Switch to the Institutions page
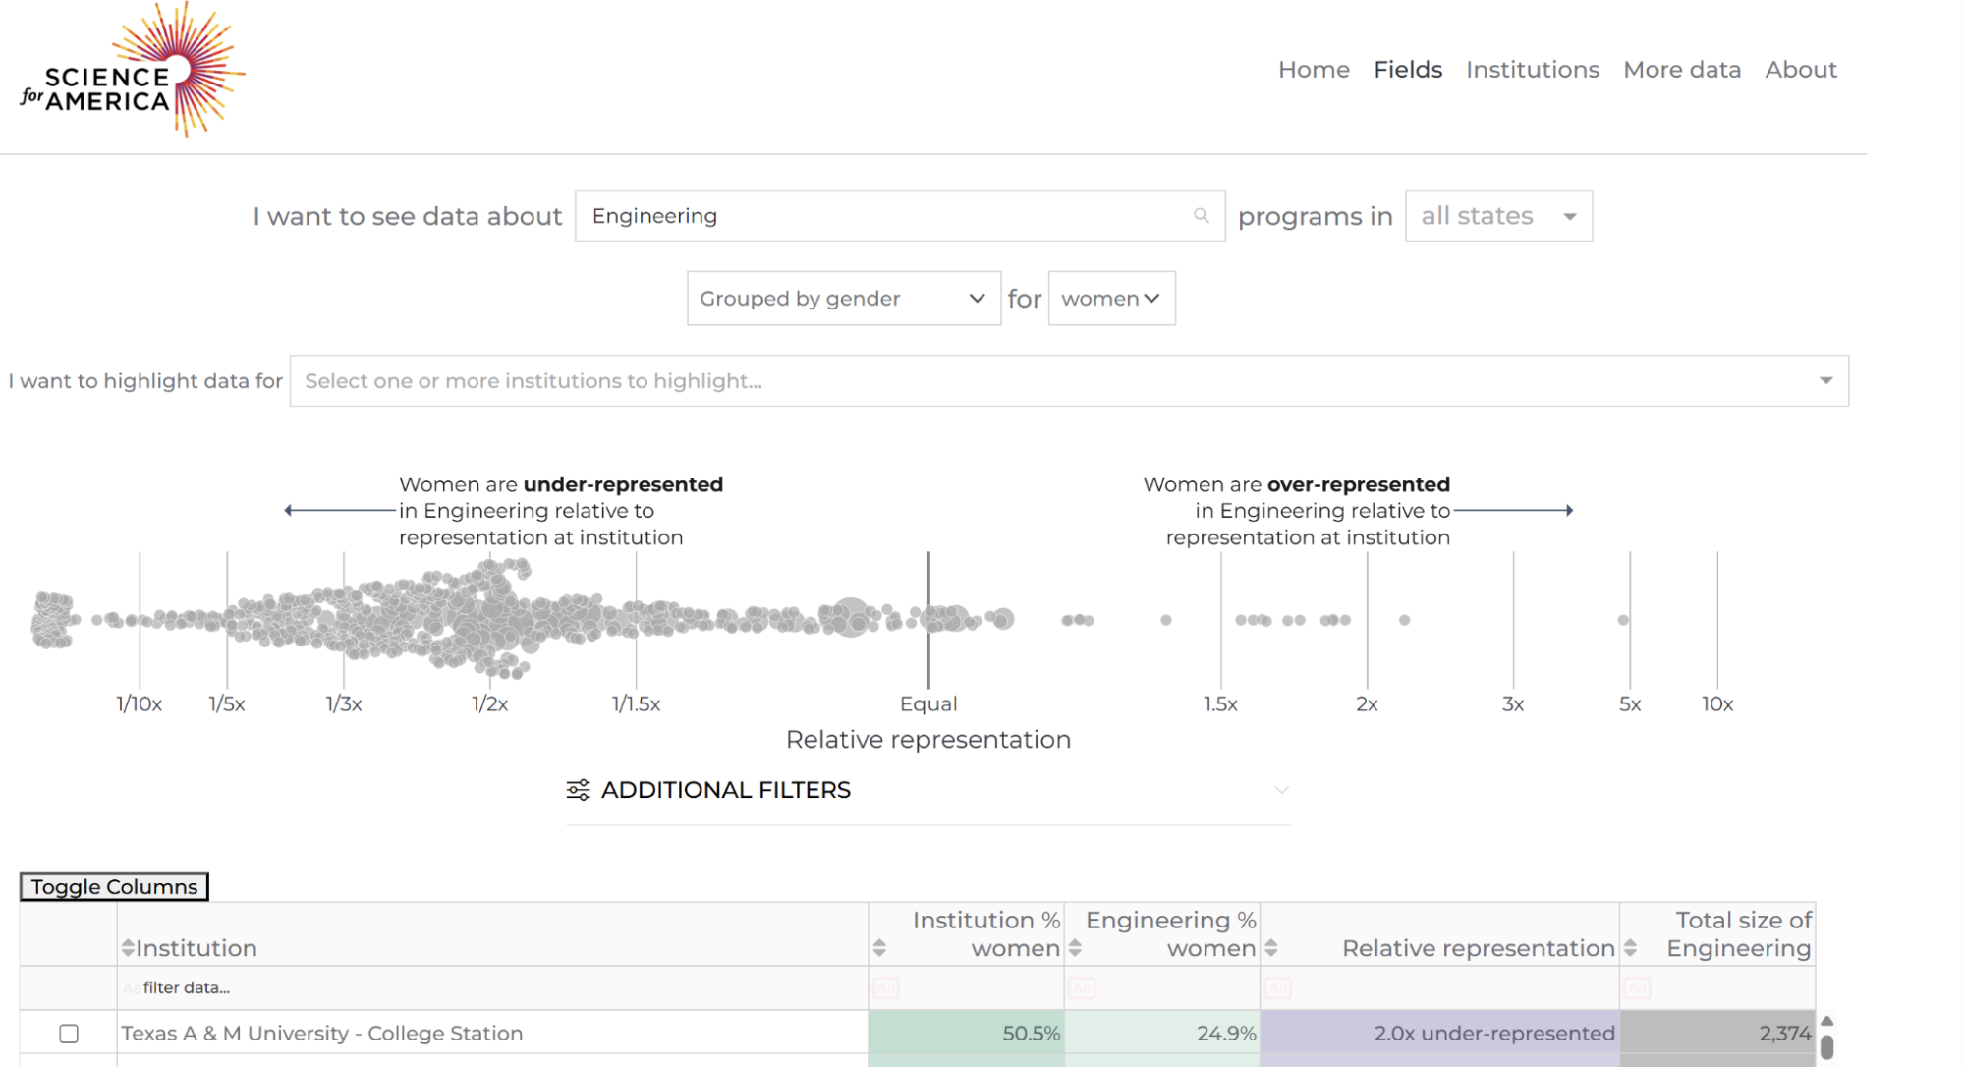The width and height of the screenshot is (1964, 1068). pyautogui.click(x=1532, y=69)
